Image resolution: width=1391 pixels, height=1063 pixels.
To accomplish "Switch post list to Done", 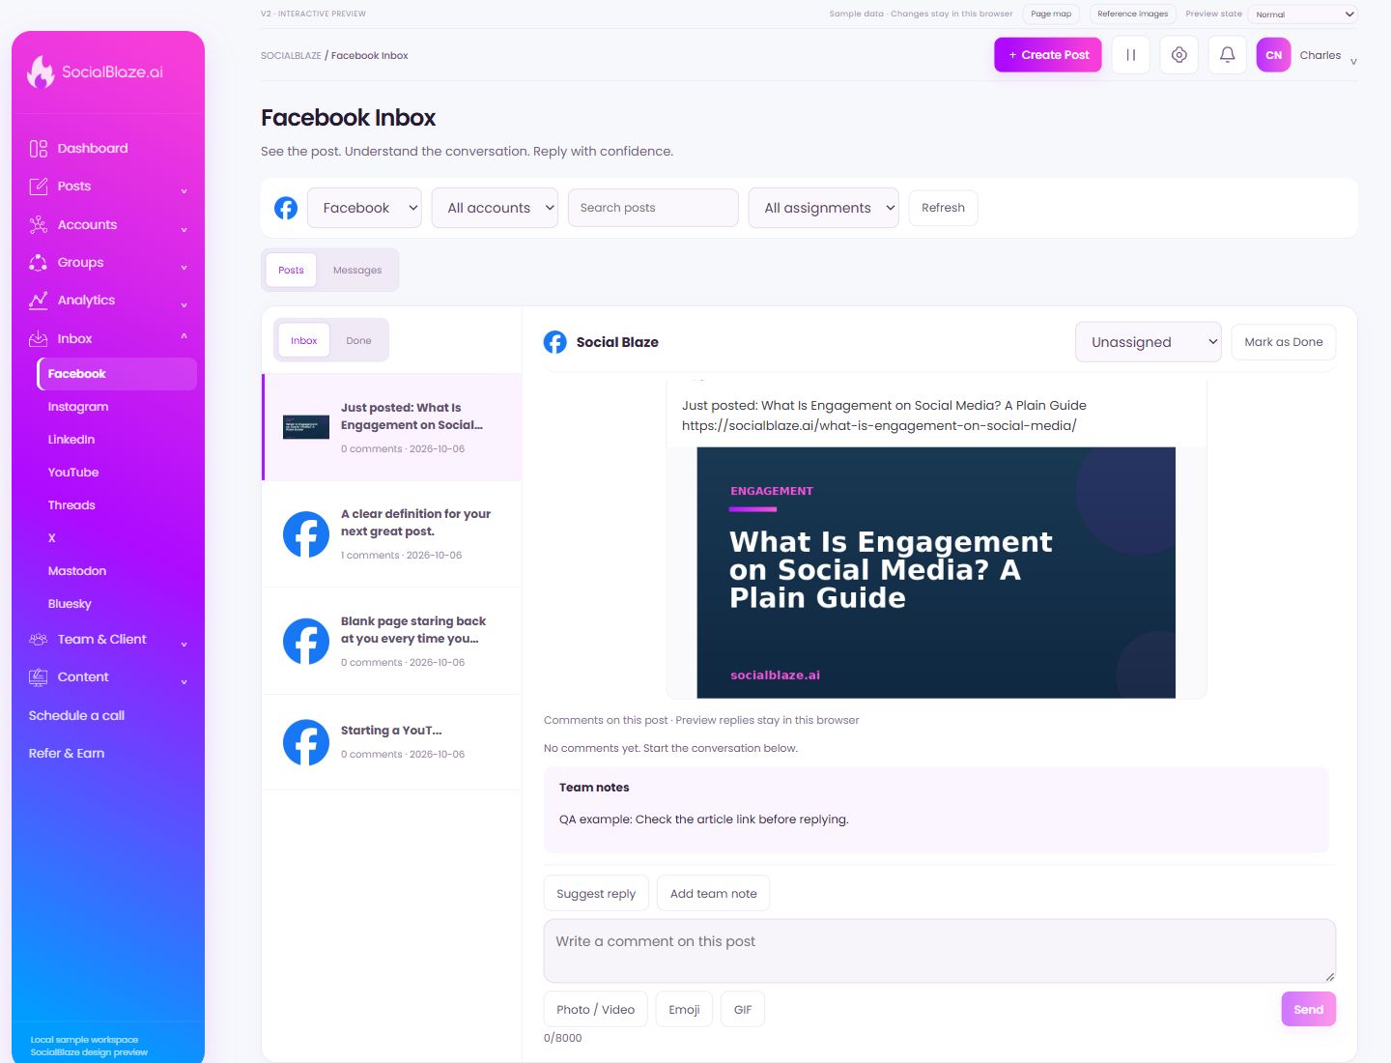I will pyautogui.click(x=358, y=340).
